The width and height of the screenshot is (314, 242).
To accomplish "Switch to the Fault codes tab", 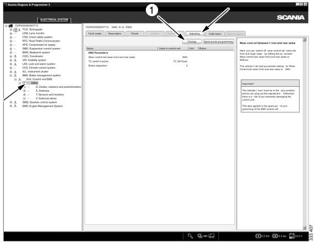I will click(x=95, y=34).
